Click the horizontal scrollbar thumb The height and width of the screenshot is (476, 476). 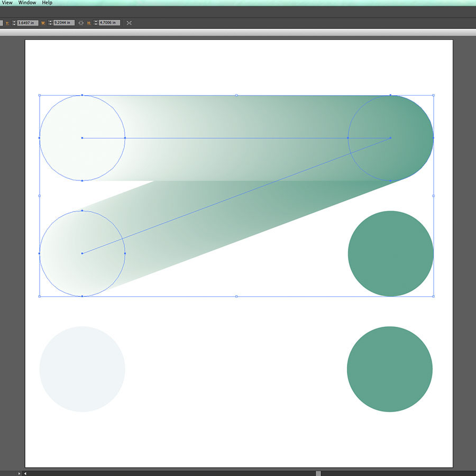click(318, 473)
